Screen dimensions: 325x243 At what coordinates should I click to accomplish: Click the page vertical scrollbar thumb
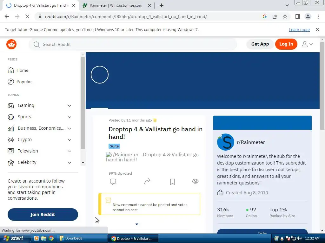(x=322, y=86)
